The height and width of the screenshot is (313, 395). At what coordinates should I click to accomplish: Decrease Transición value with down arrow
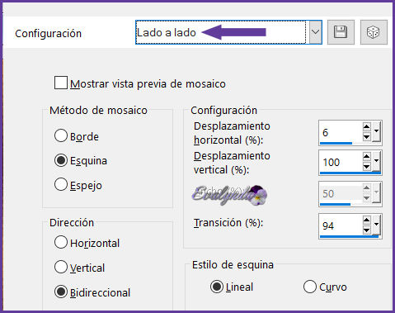367,230
